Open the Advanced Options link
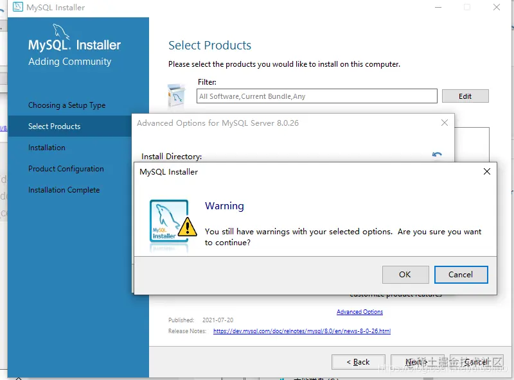Screen dimensions: 514x380 pyautogui.click(x=360, y=312)
